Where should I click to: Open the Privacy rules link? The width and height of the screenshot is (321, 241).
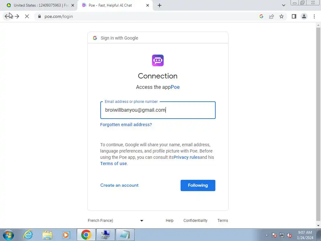(x=187, y=157)
